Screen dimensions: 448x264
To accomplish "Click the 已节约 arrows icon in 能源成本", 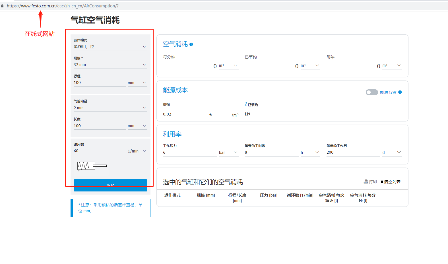I will pyautogui.click(x=246, y=104).
